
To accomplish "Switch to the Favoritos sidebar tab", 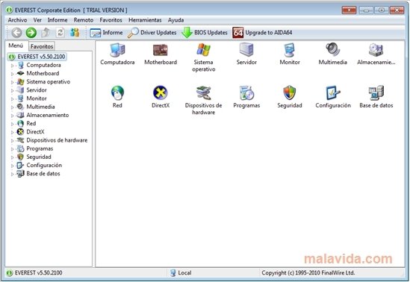I will [x=42, y=46].
